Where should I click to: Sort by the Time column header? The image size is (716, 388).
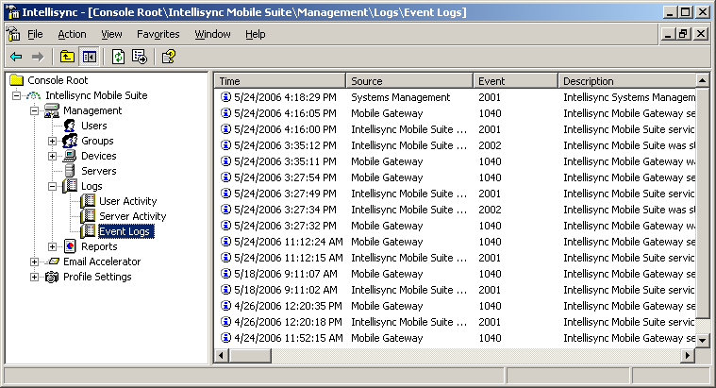[280, 81]
